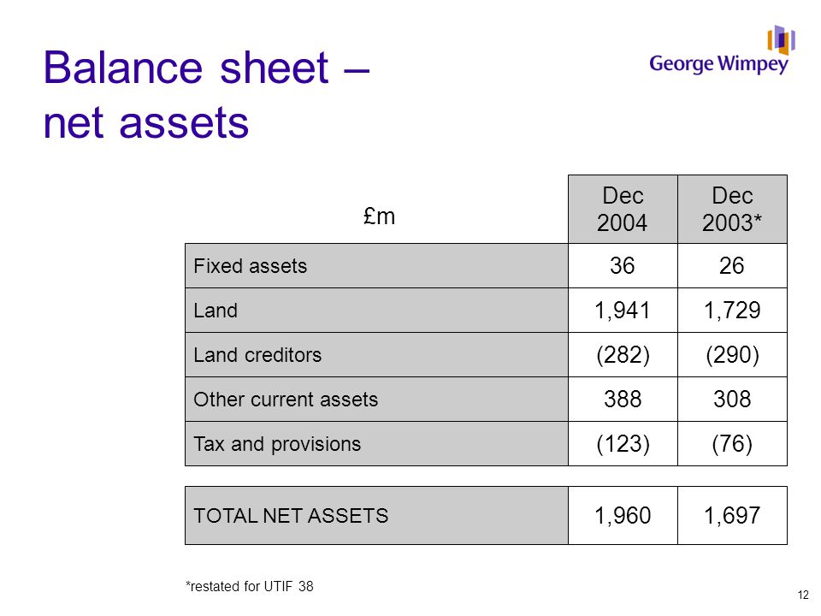Click the slide number 12
Screen dimensions: 821x616
(803, 595)
